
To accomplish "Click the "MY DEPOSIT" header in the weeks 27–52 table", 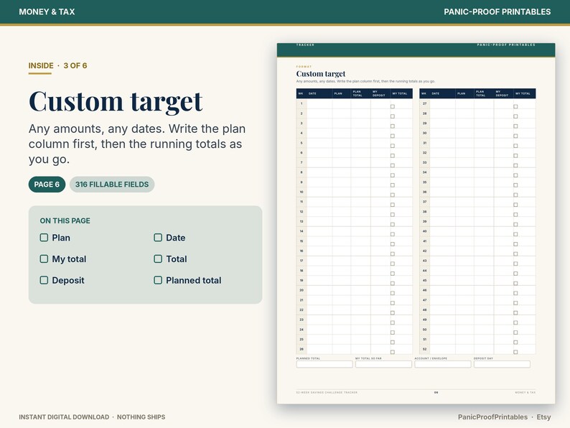I will pyautogui.click(x=502, y=94).
